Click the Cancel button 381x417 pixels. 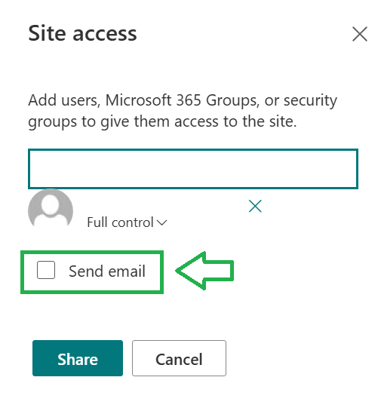[x=179, y=358]
